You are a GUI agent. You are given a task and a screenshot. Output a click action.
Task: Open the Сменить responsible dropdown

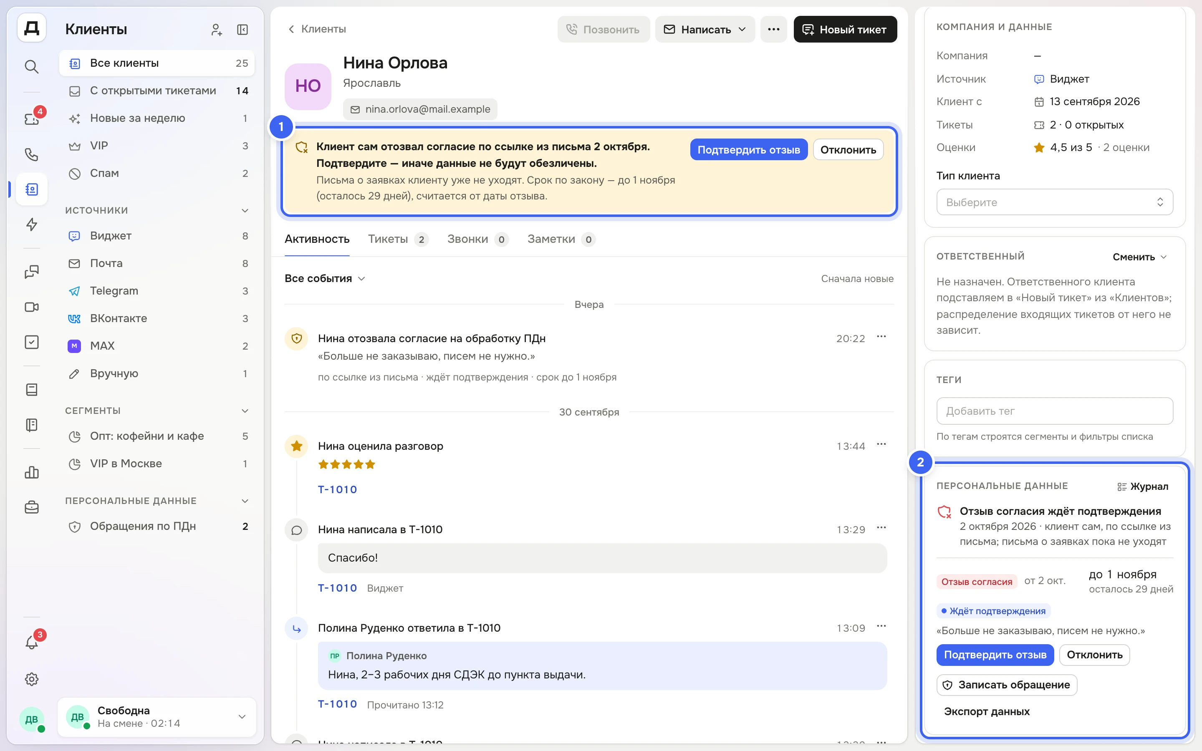[x=1139, y=257]
